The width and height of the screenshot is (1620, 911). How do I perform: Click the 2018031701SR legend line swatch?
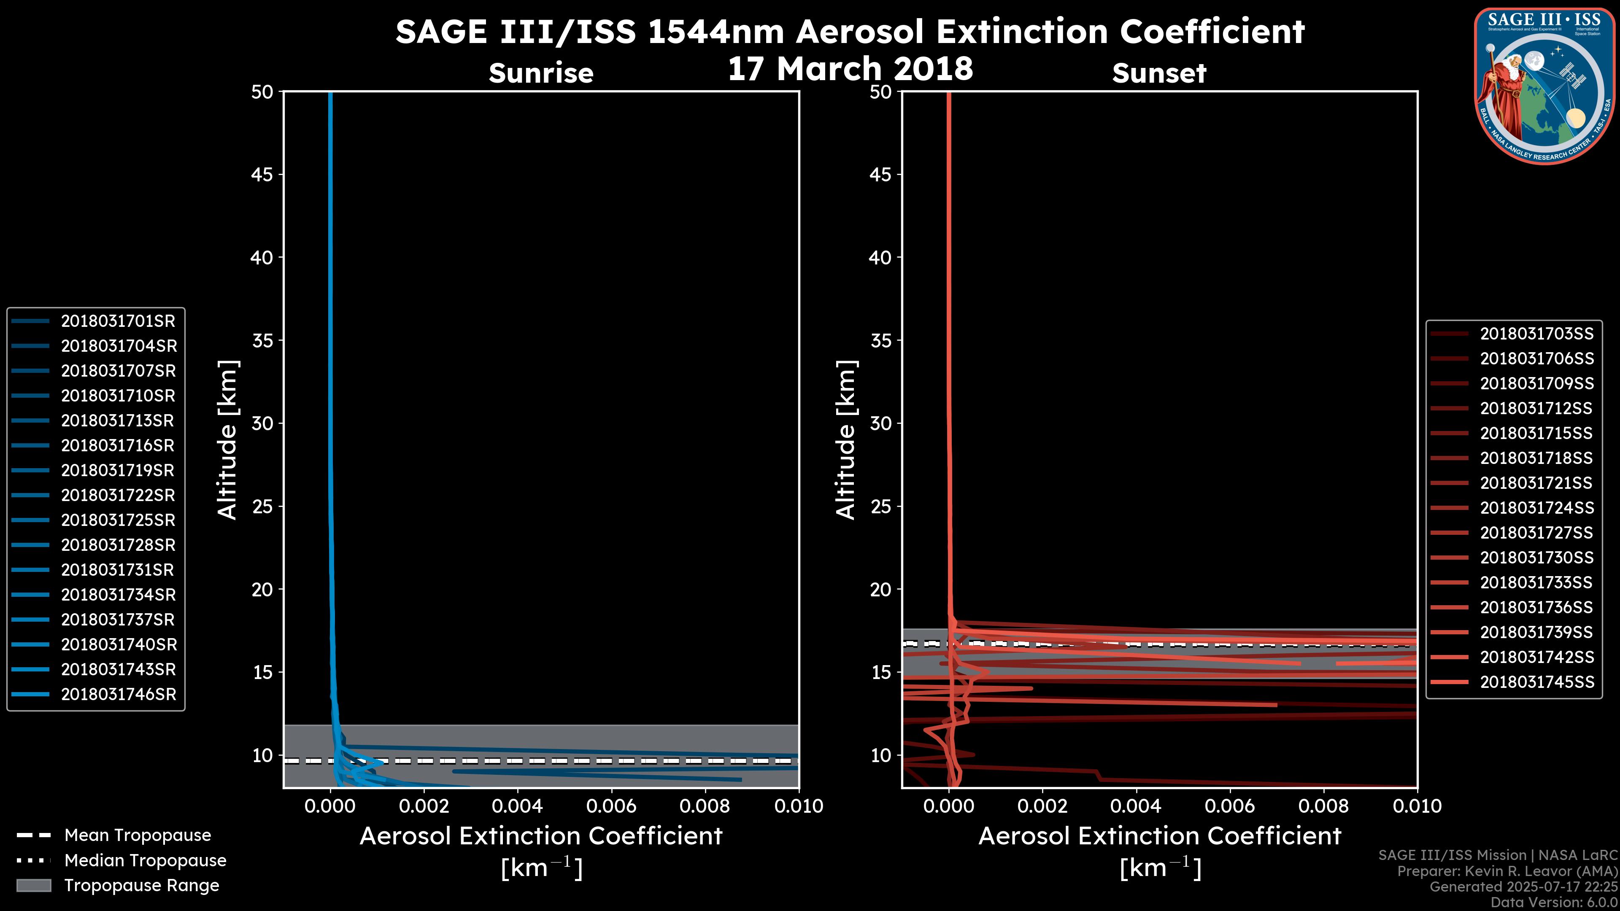click(x=31, y=321)
